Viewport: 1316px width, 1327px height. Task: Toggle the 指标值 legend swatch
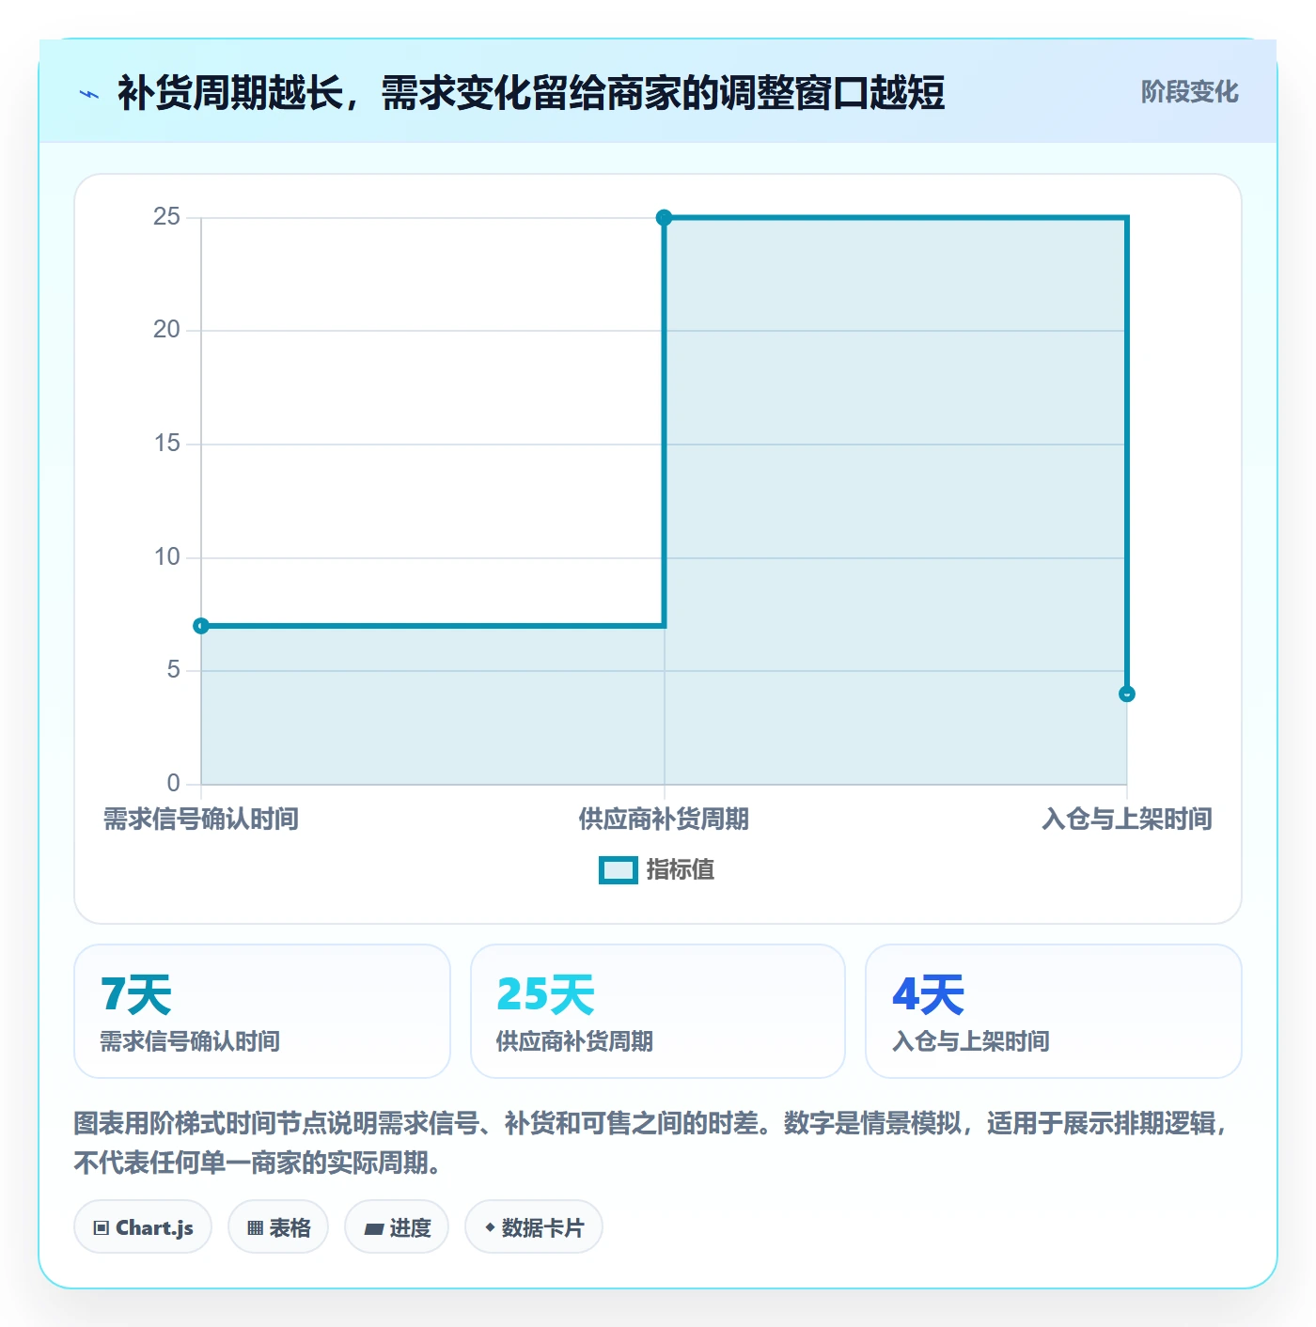(x=618, y=870)
